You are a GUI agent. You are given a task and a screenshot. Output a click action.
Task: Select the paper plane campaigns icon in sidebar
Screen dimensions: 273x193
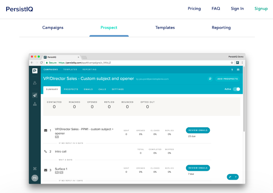35,95
